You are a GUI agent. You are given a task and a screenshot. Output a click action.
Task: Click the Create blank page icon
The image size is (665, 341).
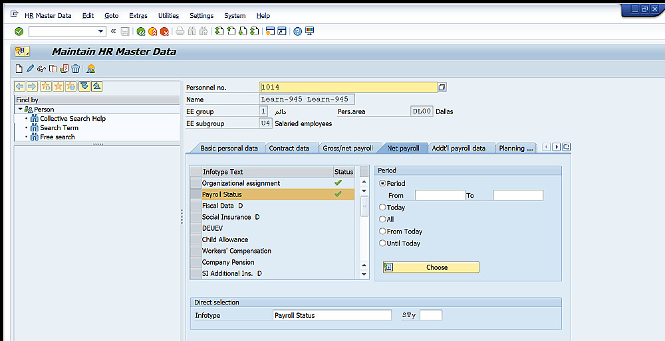(19, 68)
